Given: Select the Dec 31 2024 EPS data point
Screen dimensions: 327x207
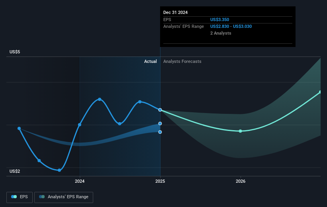Looking at the screenshot, I should (160, 110).
